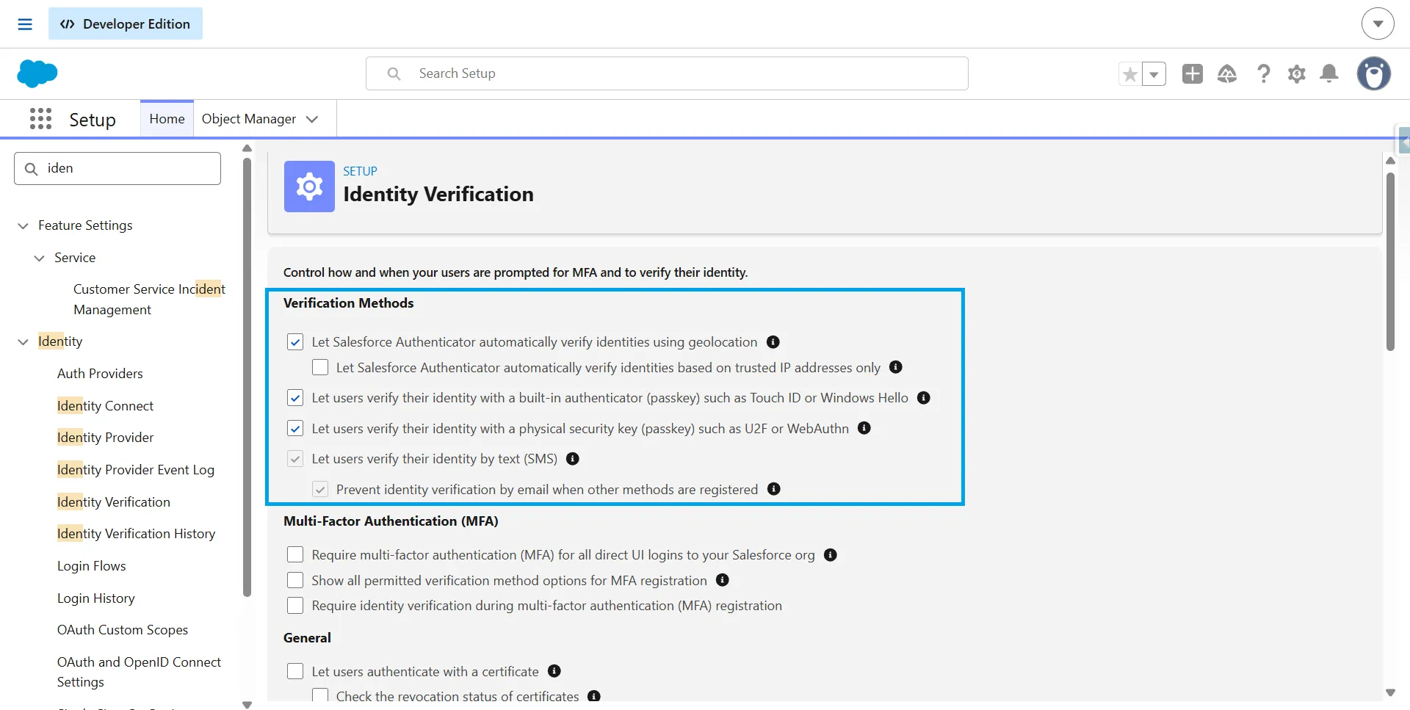Toggle physical security key checkbox
This screenshot has width=1410, height=710.
pos(295,428)
